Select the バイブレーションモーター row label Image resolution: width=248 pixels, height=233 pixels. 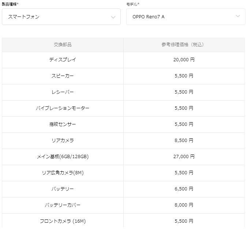pos(63,108)
